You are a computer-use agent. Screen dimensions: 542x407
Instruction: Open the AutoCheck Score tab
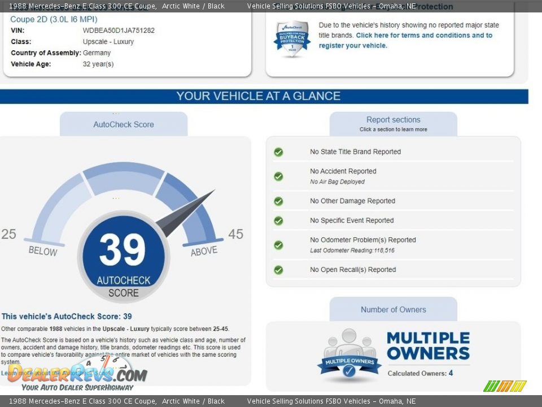coord(124,124)
